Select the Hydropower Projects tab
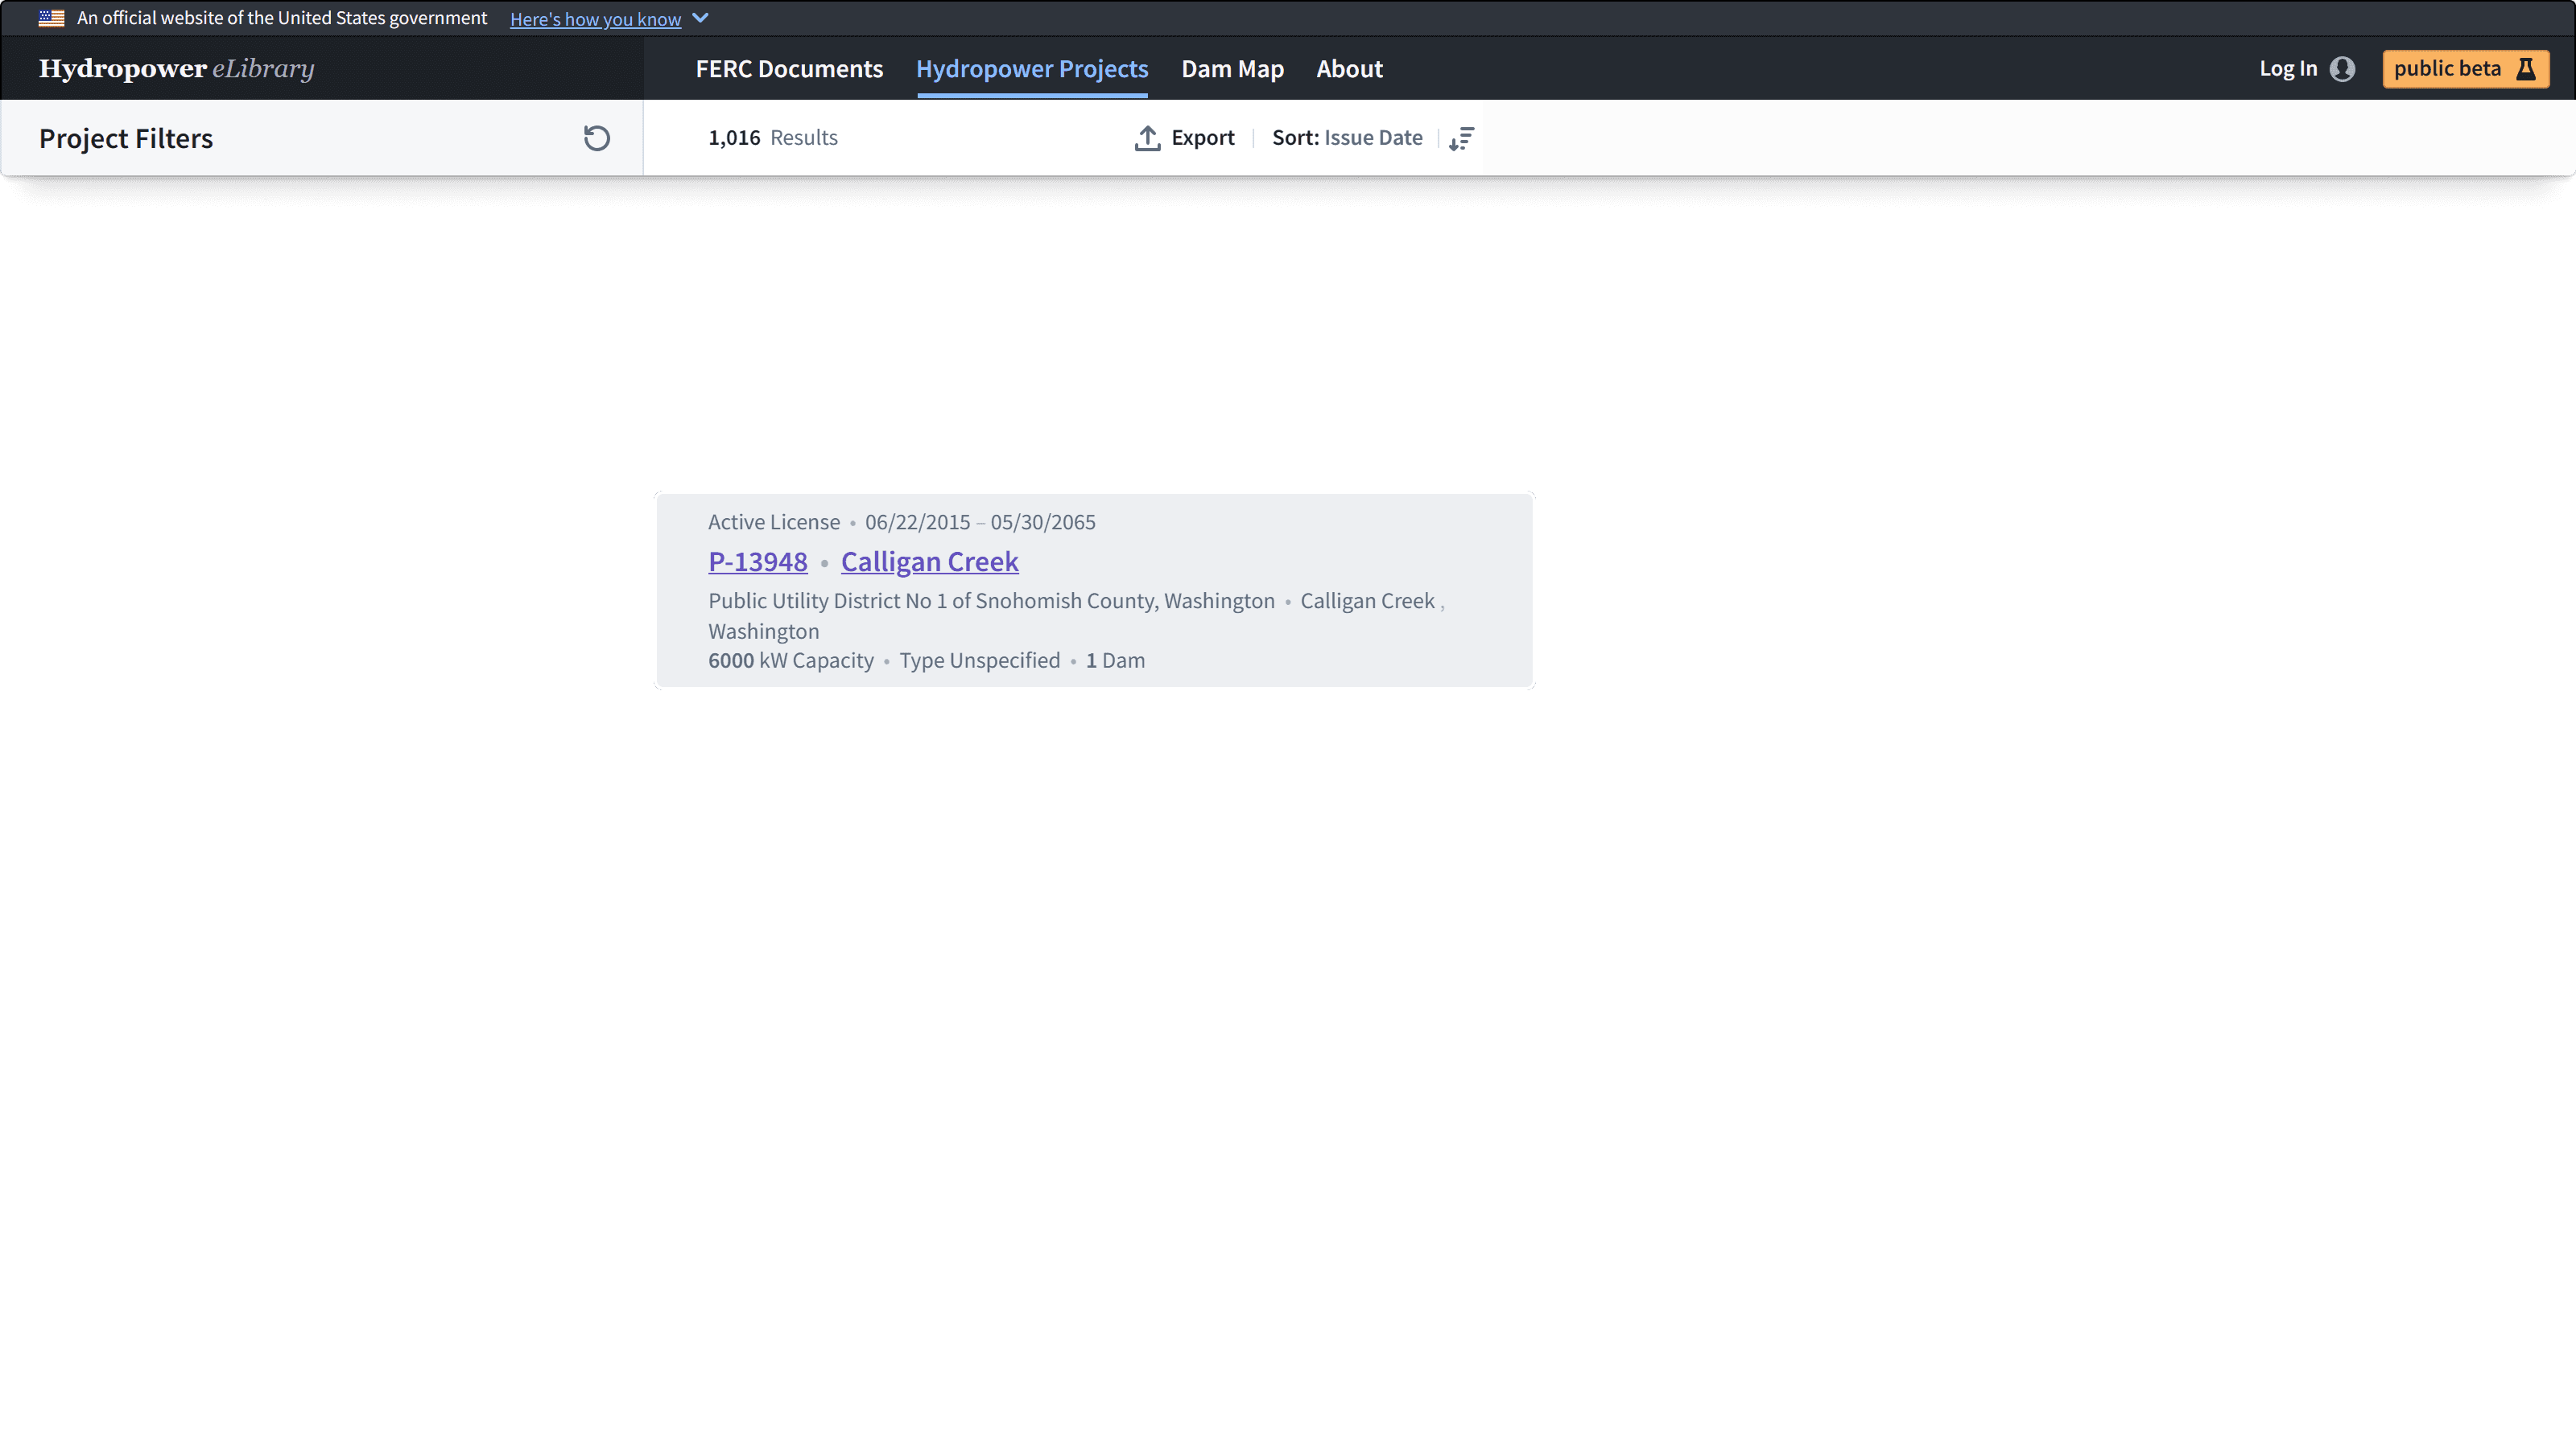Image resolution: width=2576 pixels, height=1448 pixels. 1031,69
